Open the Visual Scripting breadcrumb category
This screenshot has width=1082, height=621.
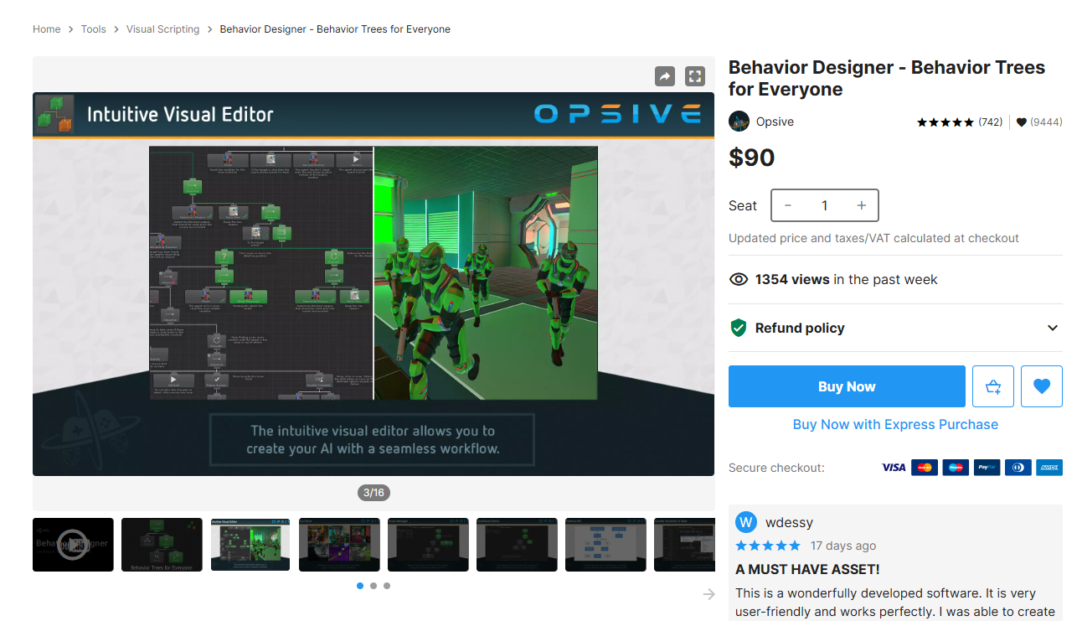(162, 28)
